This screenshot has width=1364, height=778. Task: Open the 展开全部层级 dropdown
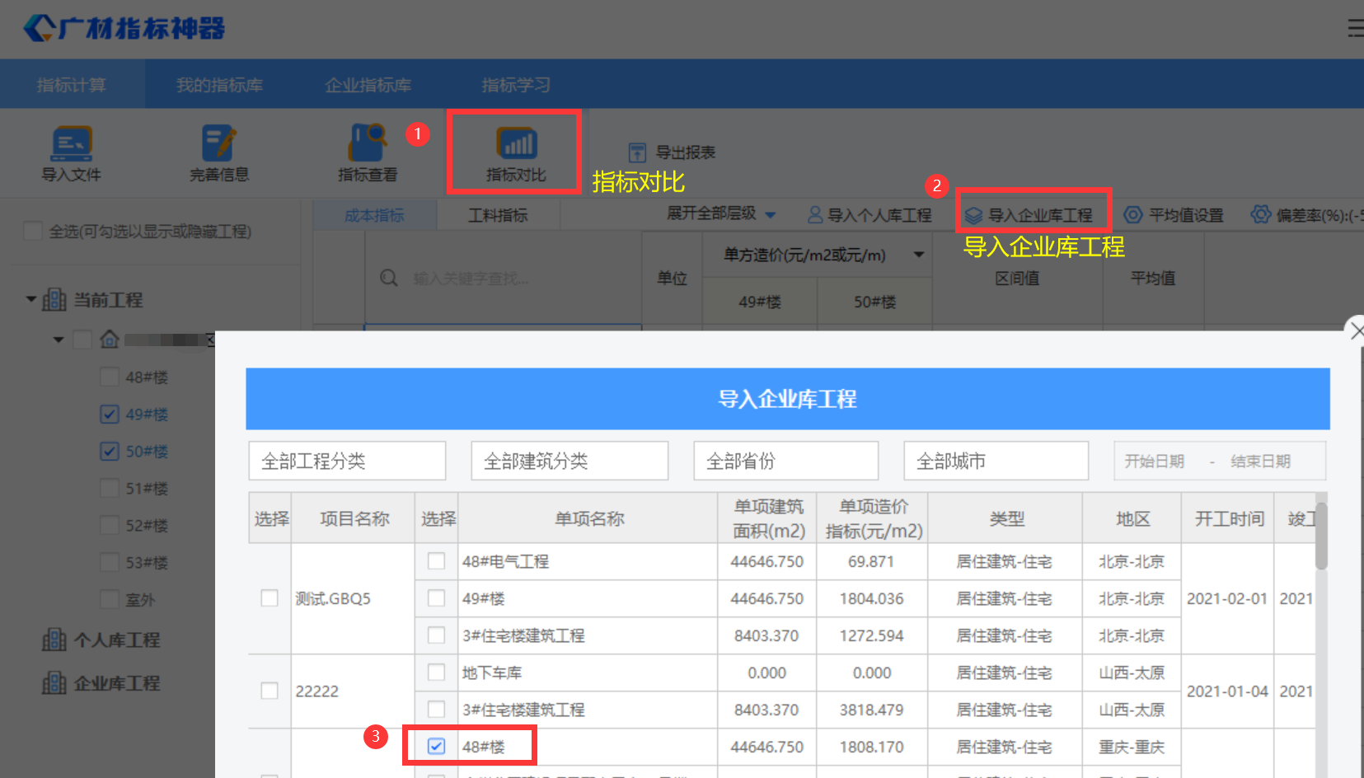721,214
